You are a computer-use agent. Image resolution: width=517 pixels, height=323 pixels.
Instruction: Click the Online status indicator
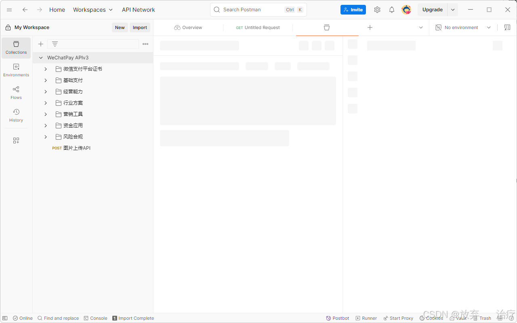(23, 318)
